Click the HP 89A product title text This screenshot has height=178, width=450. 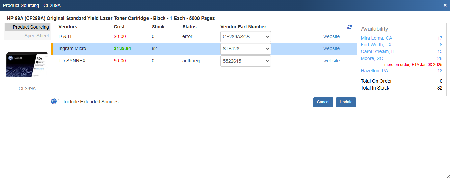pos(111,18)
